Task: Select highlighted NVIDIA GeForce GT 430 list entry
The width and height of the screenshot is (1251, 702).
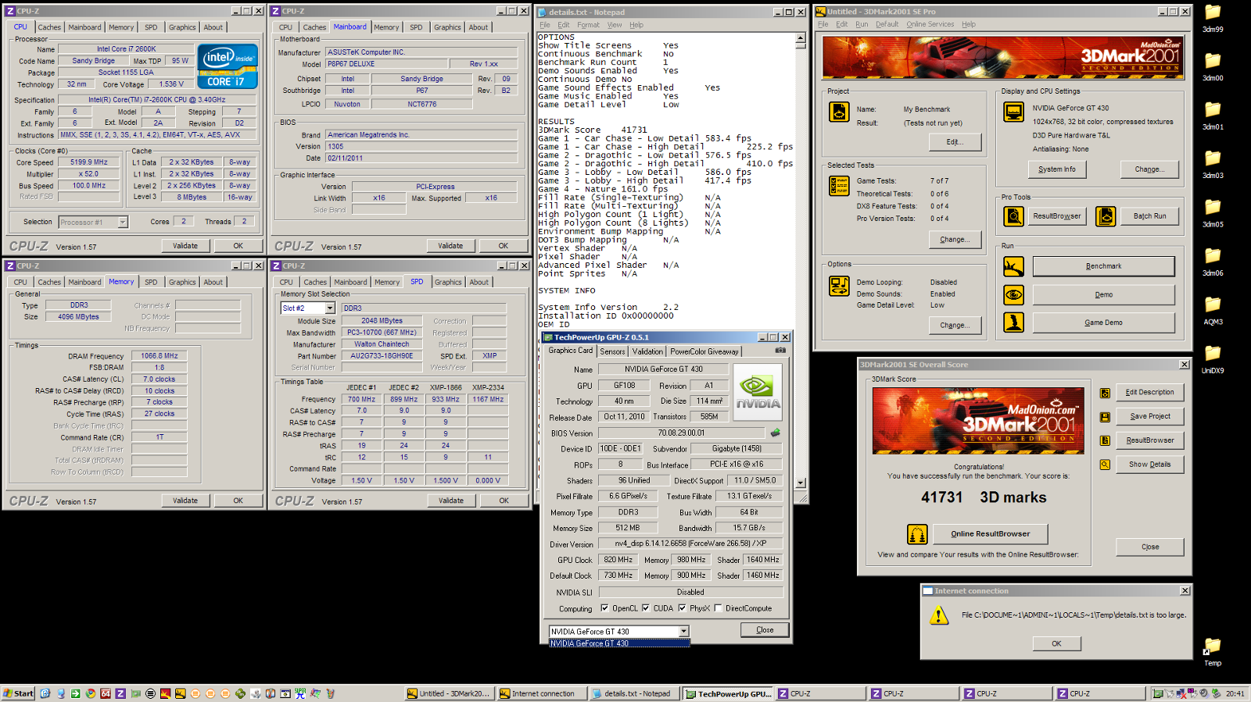Action: click(619, 643)
